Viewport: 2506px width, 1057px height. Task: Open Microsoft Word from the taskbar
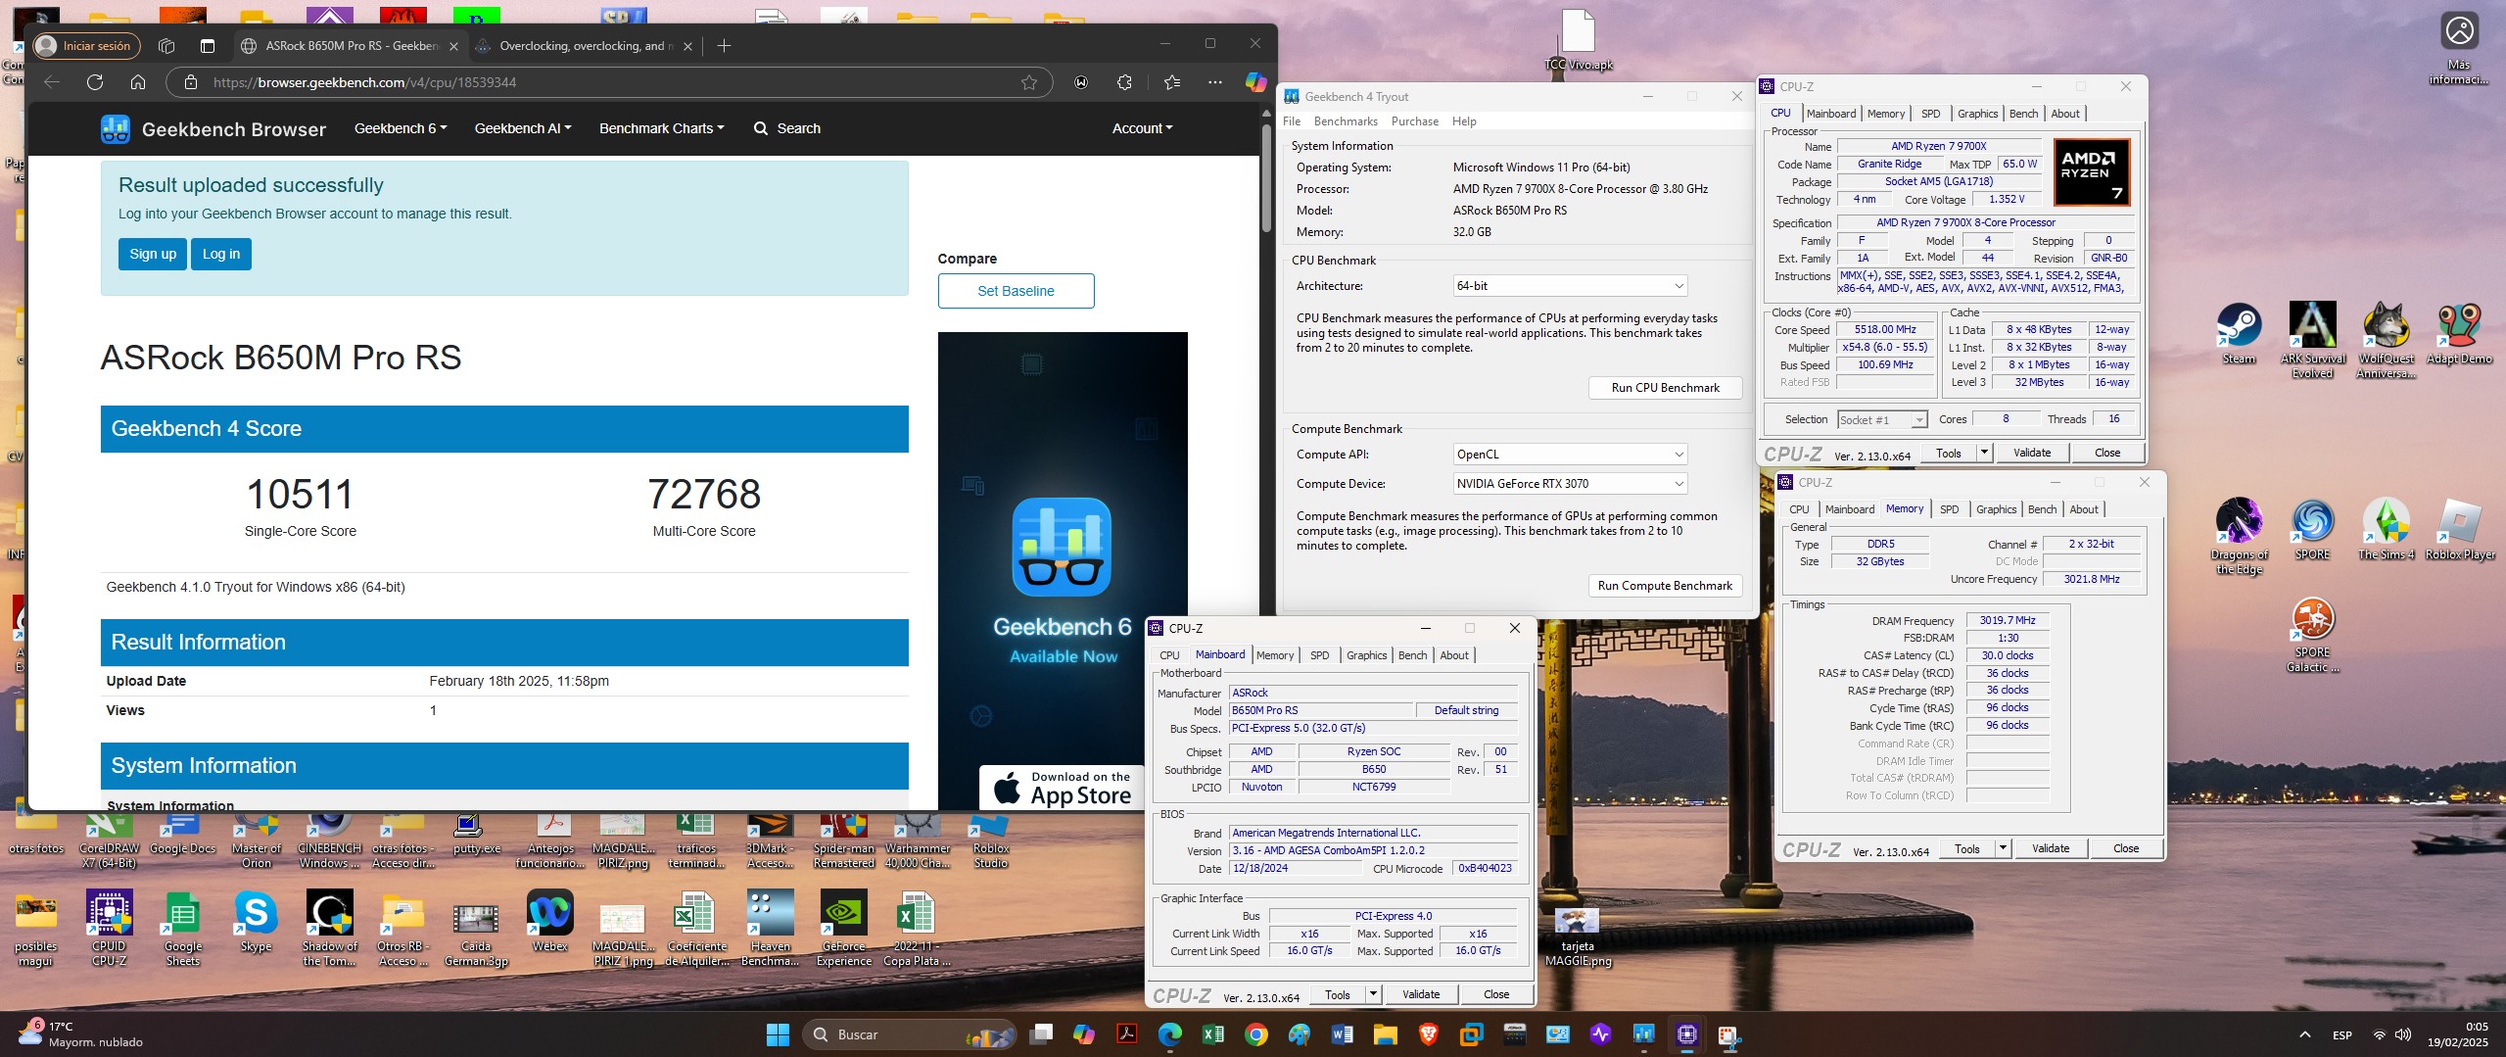coord(1342,1034)
